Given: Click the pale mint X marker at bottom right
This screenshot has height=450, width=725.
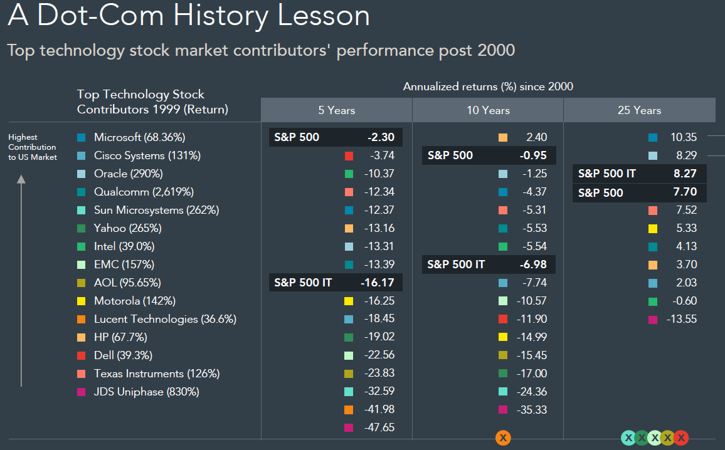Looking at the screenshot, I should (x=655, y=437).
